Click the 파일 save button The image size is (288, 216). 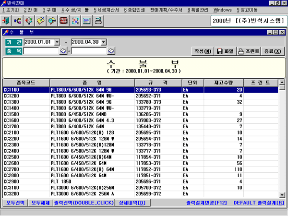click(x=225, y=51)
